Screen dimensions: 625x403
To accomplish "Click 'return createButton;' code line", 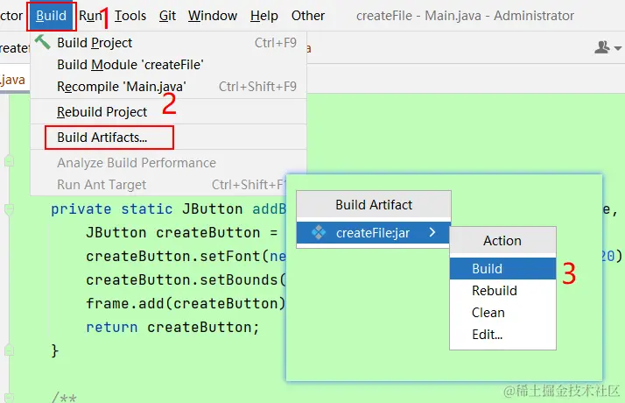I will tap(172, 327).
